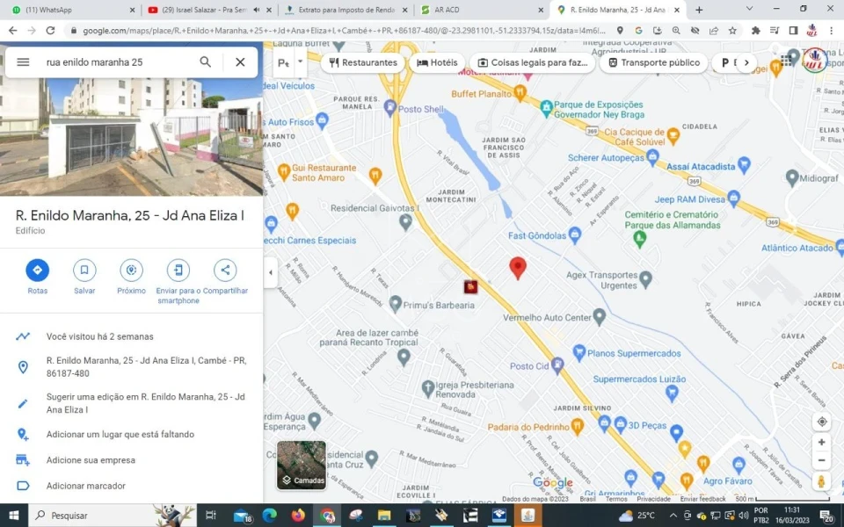Filter map by Restaurantes
This screenshot has height=527, width=844.
(363, 62)
